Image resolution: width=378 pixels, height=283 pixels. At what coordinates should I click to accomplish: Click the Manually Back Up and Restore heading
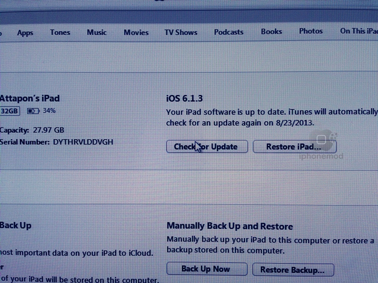230,226
